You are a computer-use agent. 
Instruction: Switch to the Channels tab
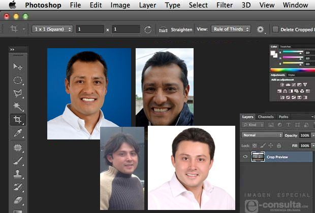pyautogui.click(x=265, y=117)
